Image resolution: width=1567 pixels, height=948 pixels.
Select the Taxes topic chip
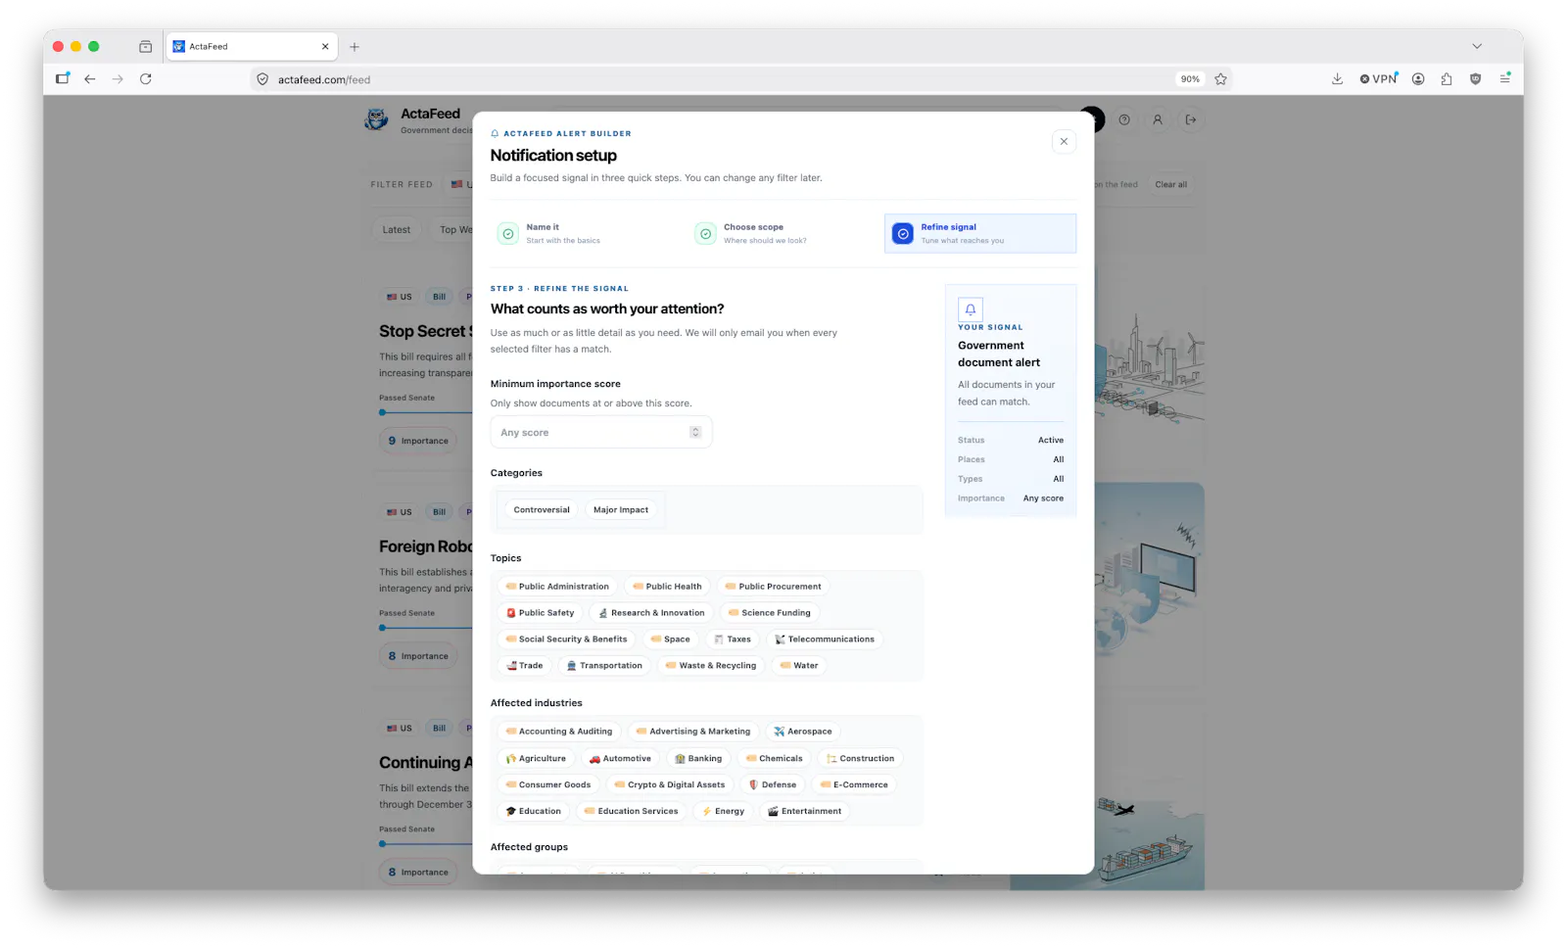733,639
